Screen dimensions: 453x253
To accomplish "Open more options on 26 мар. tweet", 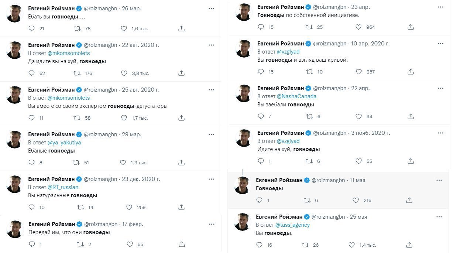I will (211, 8).
